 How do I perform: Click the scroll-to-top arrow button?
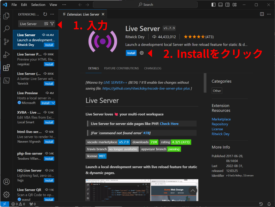click(x=193, y=191)
